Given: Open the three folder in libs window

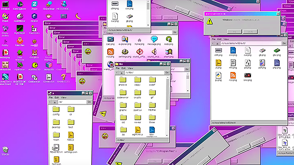Looking at the screenshot, I should pyautogui.click(x=152, y=119).
